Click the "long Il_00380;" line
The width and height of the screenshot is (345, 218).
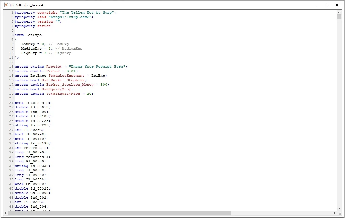click(30, 175)
